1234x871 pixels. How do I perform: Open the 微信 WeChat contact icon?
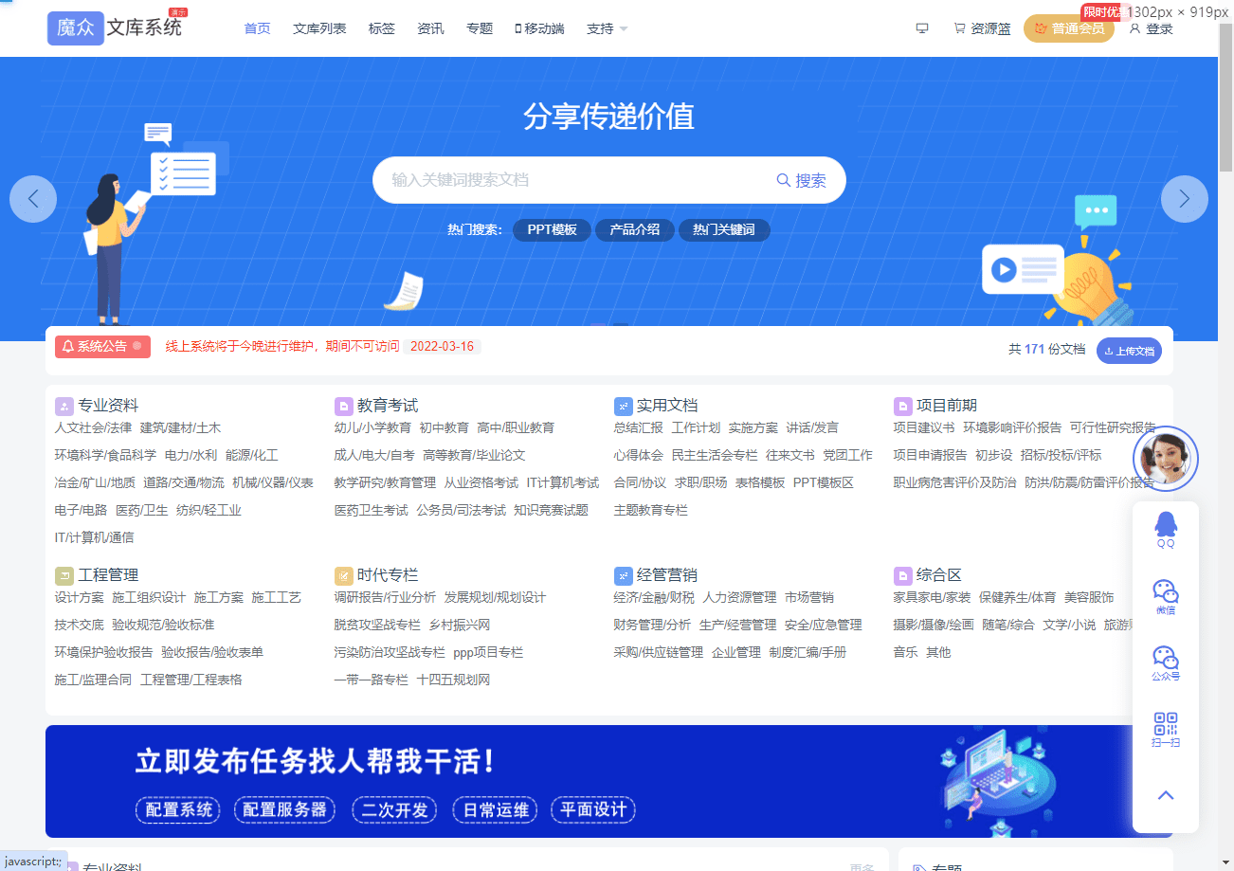(x=1165, y=596)
